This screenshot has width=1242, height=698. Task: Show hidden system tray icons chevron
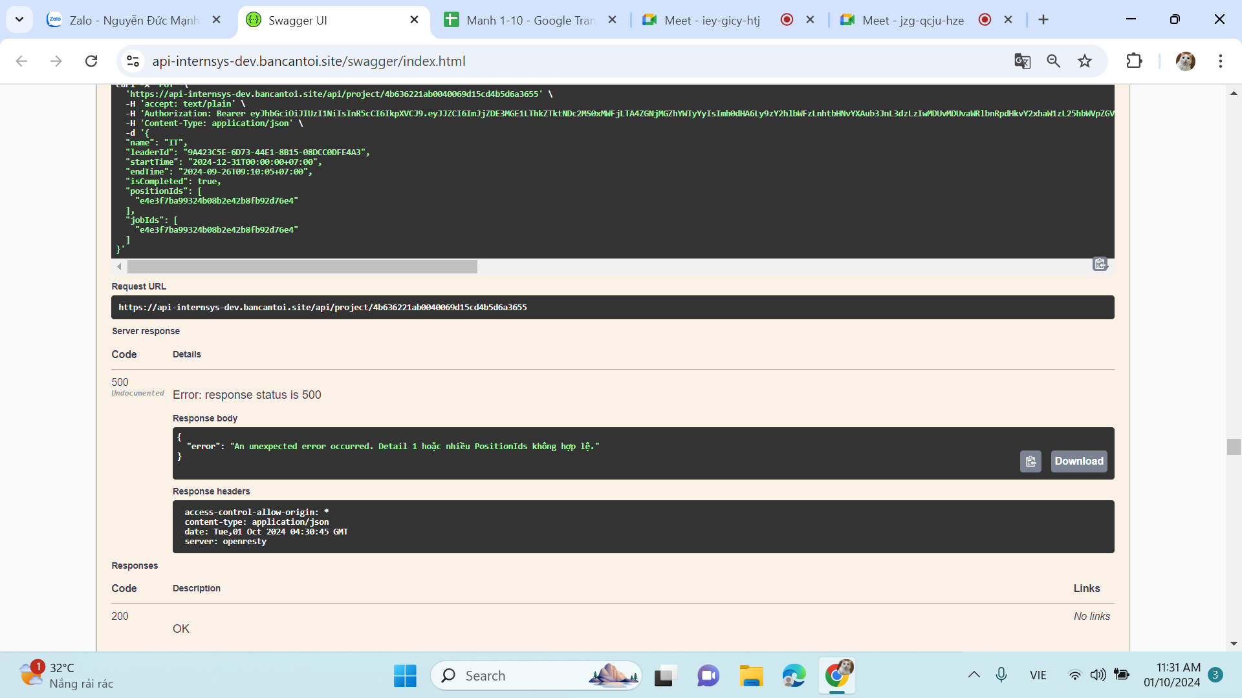tap(974, 675)
